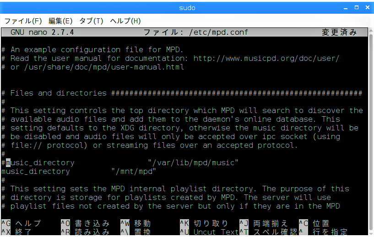This screenshot has height=237, width=374.
Task: Click the uncommented music_directory keyword
Action: point(36,172)
